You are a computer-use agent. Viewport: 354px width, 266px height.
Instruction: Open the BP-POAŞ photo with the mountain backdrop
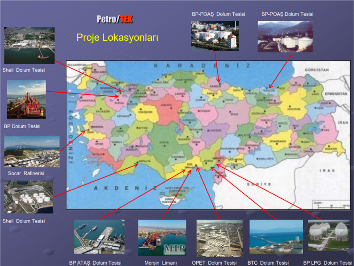point(285,37)
